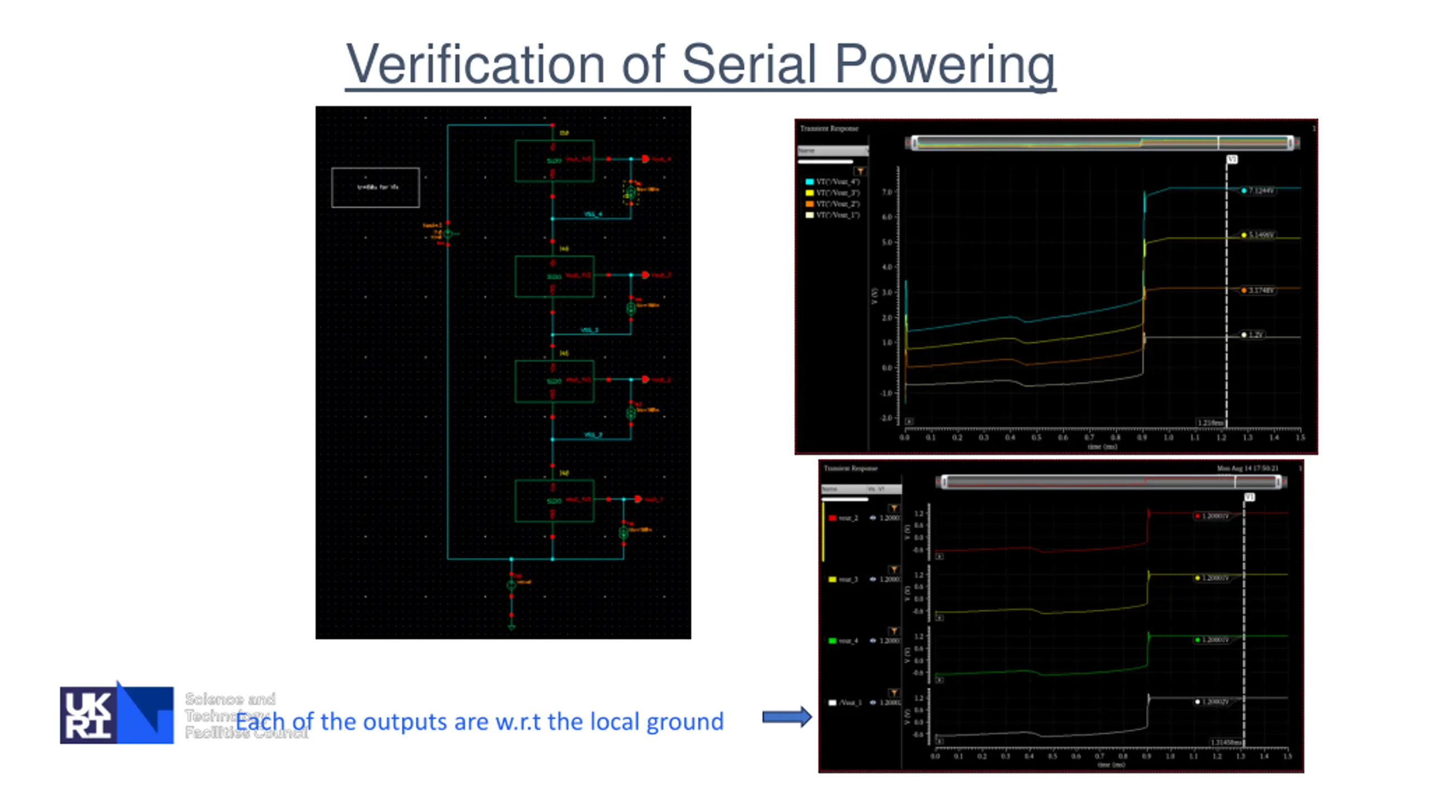1430x804 pixels.
Task: Toggle visibility eye icon for /Vout_1 trace
Action: pos(873,702)
